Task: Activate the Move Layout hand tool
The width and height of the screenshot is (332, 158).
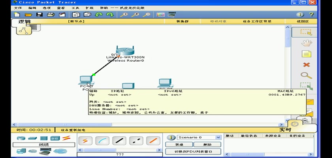Action: tap(306, 43)
